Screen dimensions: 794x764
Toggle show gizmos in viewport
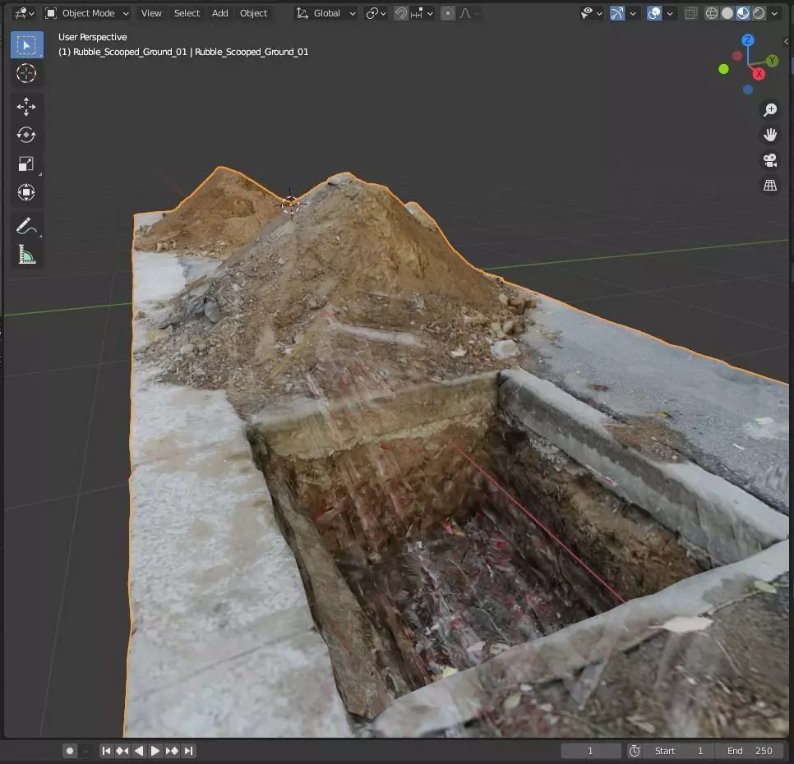coord(616,13)
